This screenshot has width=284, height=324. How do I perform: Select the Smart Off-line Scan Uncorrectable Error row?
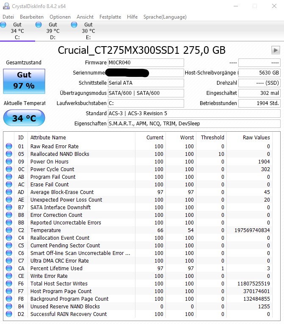click(x=138, y=253)
